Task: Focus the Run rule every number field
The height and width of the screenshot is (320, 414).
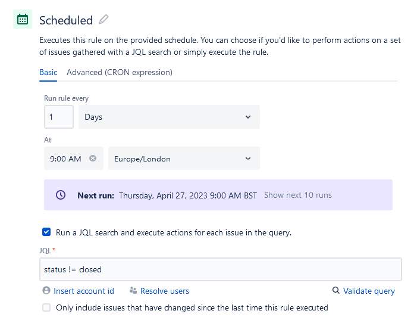Action: pos(59,117)
